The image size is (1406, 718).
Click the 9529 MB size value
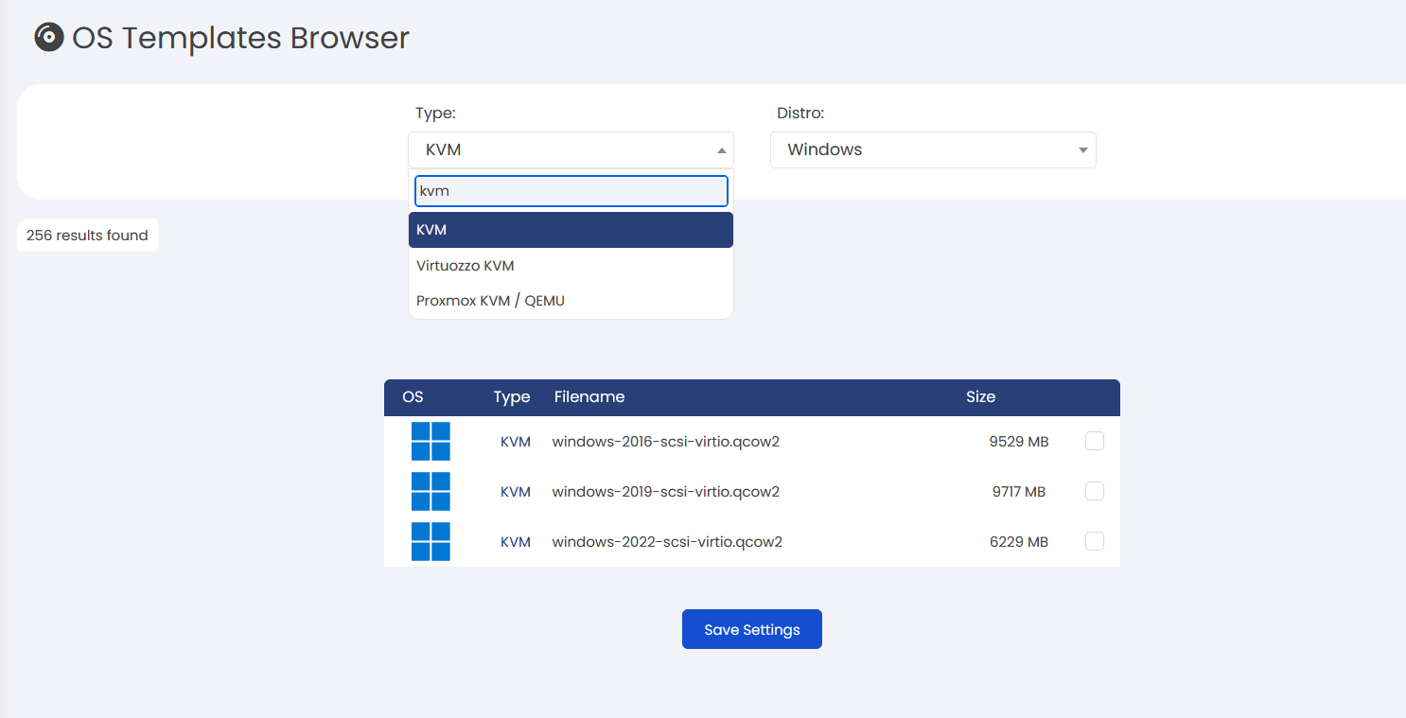pos(1019,442)
